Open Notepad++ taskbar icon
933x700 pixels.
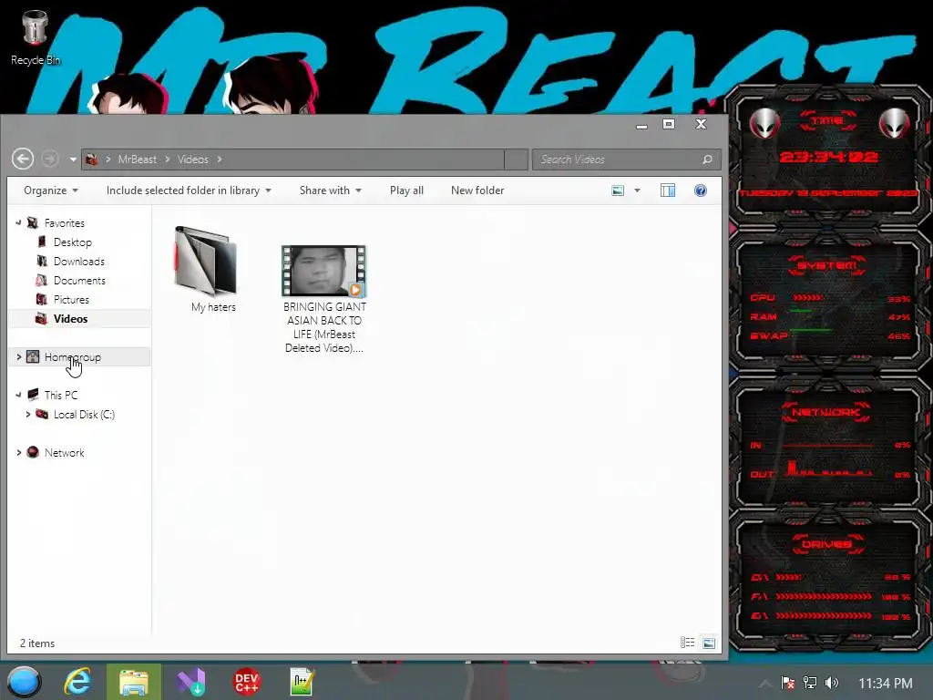coord(302,682)
